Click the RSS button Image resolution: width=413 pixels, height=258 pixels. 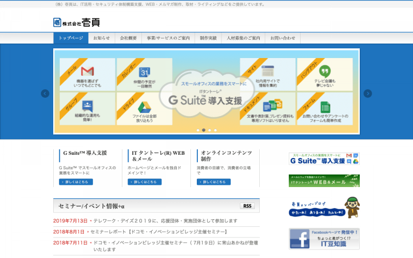pos(247,206)
